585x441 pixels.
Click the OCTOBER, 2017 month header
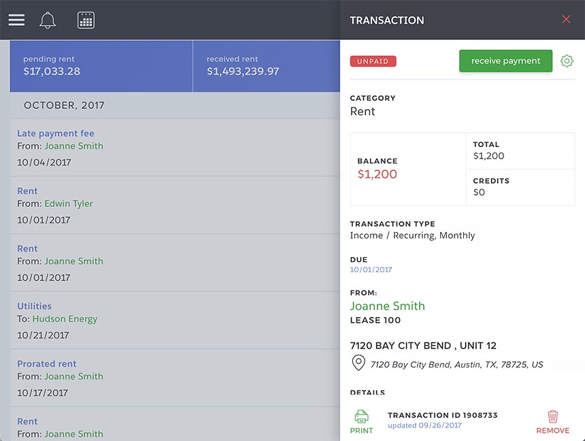coord(64,105)
